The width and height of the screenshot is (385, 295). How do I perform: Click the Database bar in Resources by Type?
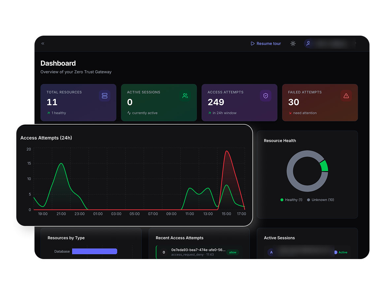pos(95,251)
